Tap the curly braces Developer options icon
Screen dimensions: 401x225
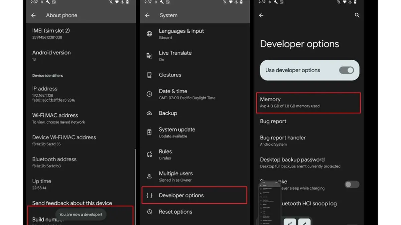(149, 195)
